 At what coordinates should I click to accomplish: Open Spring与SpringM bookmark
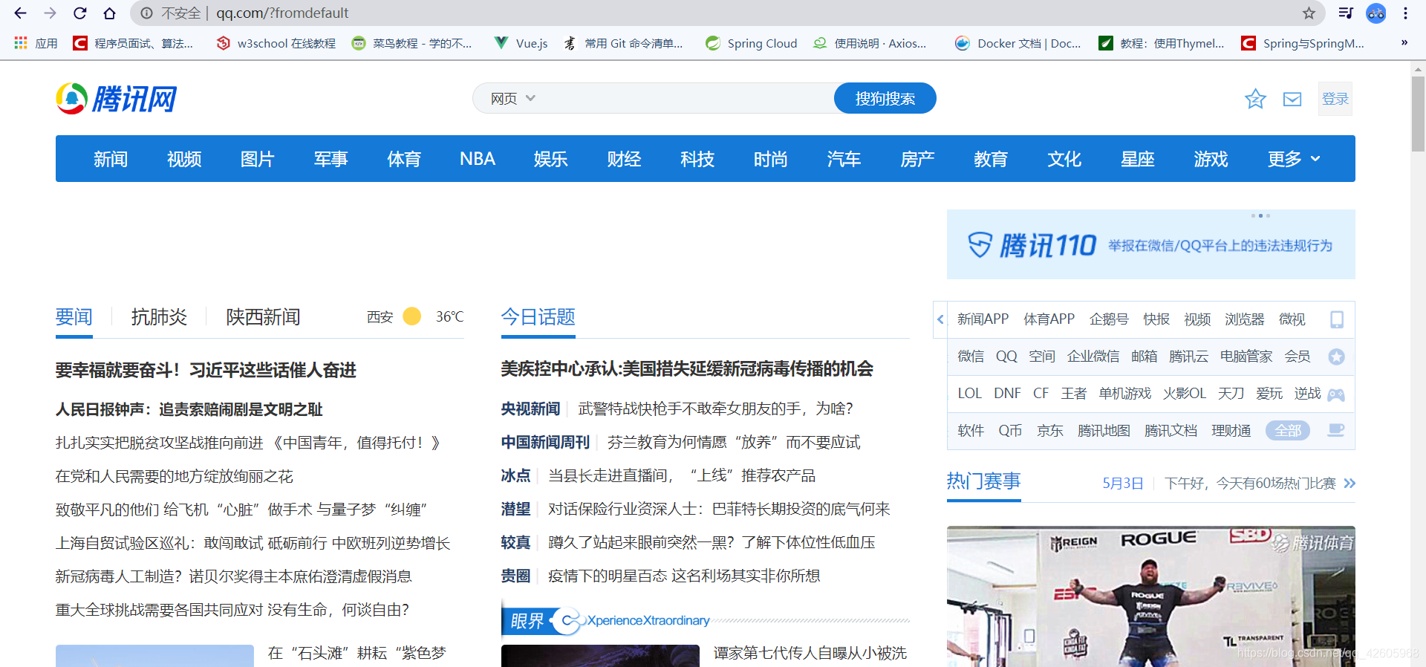[x=1303, y=43]
